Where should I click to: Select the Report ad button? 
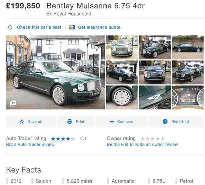coord(176,122)
